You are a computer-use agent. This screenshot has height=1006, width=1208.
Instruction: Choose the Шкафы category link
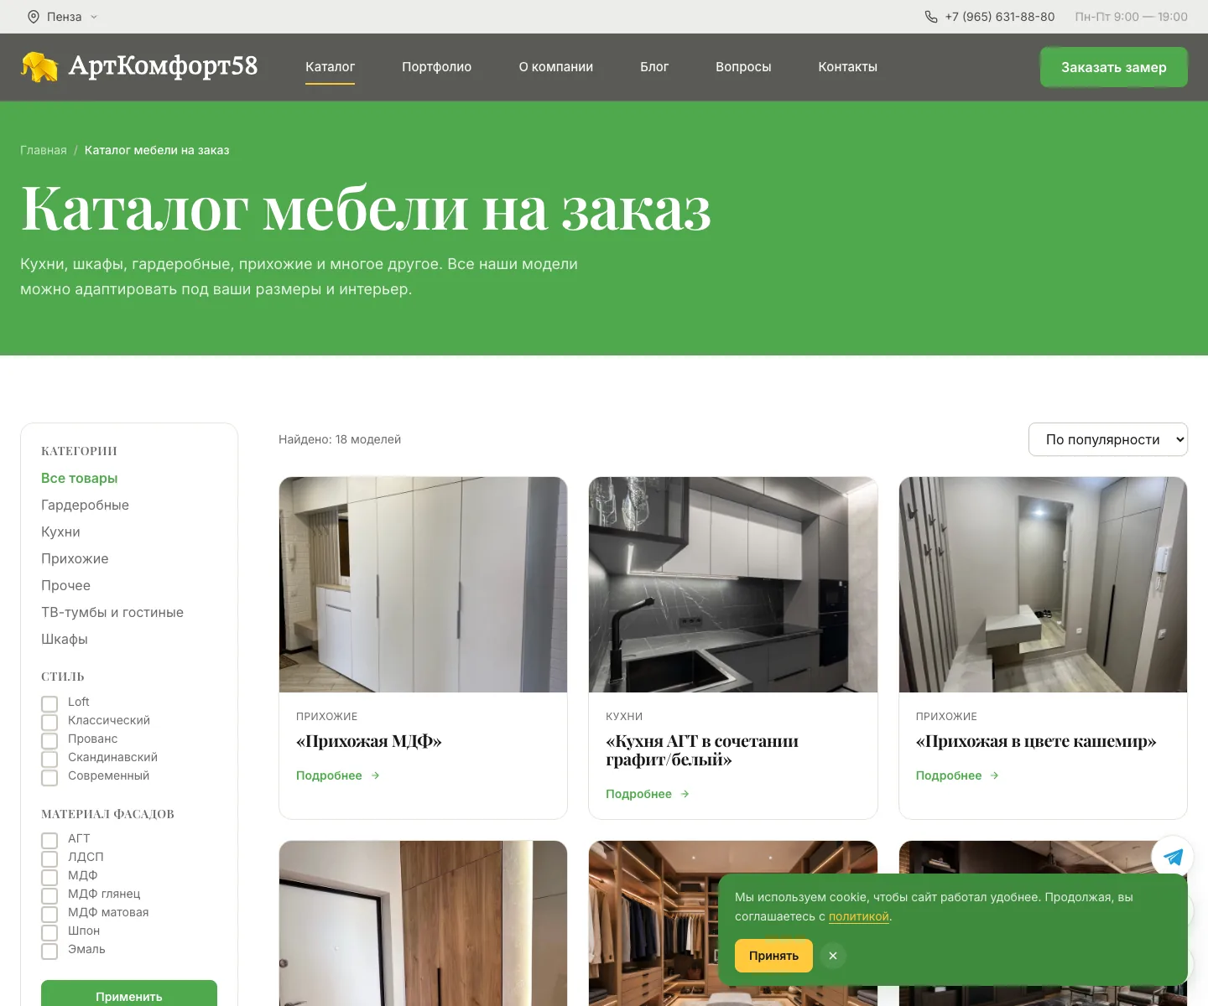pos(65,639)
